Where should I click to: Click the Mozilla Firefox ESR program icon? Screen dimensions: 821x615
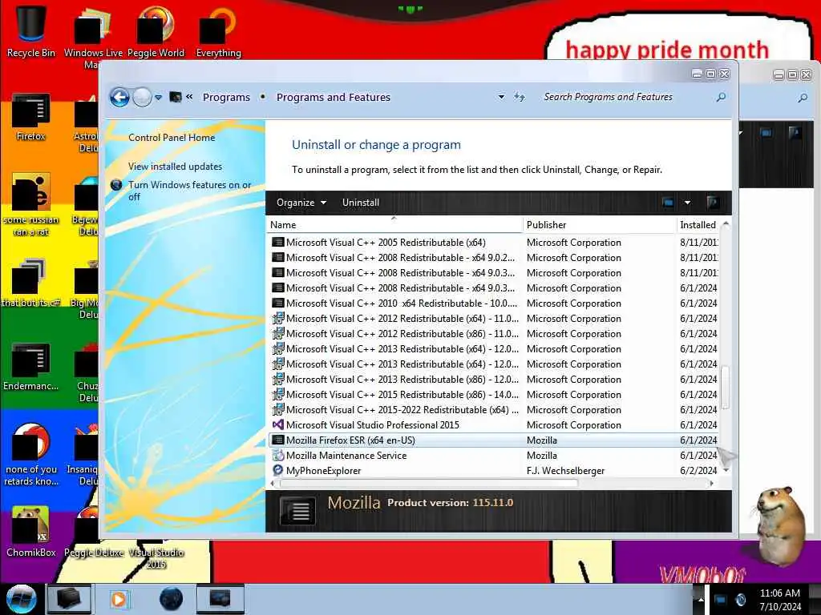tap(278, 440)
